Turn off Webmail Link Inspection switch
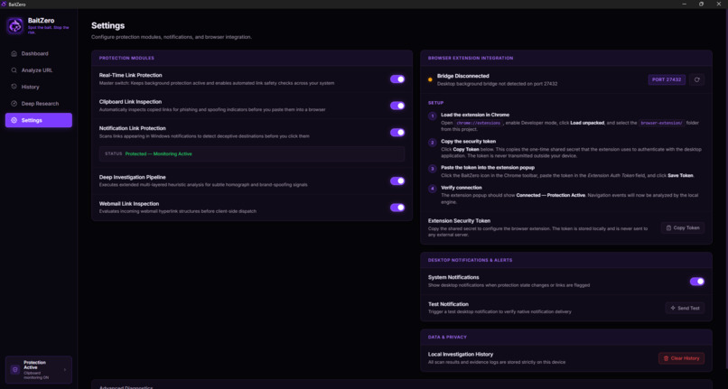 pos(397,207)
